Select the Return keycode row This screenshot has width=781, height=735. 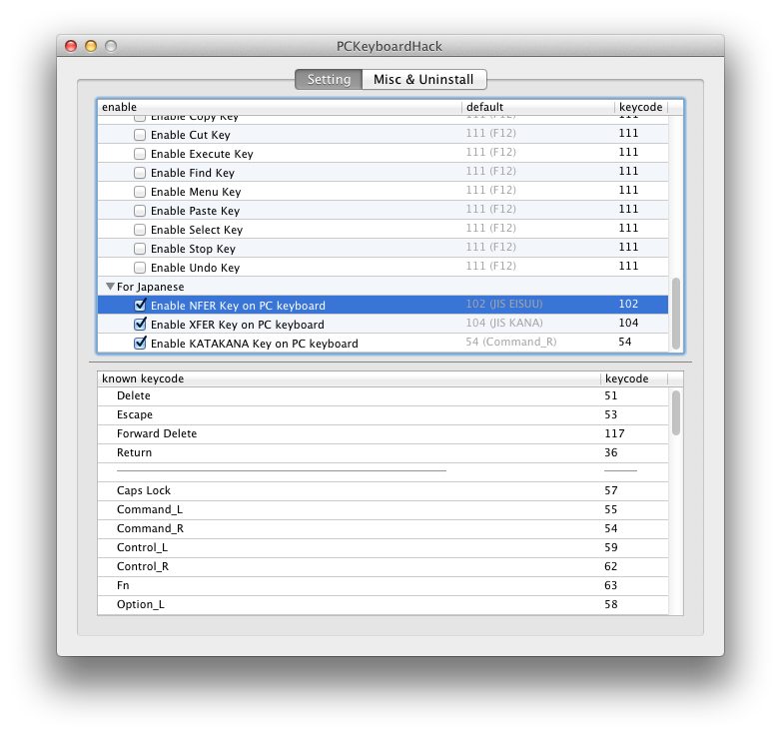click(x=383, y=452)
